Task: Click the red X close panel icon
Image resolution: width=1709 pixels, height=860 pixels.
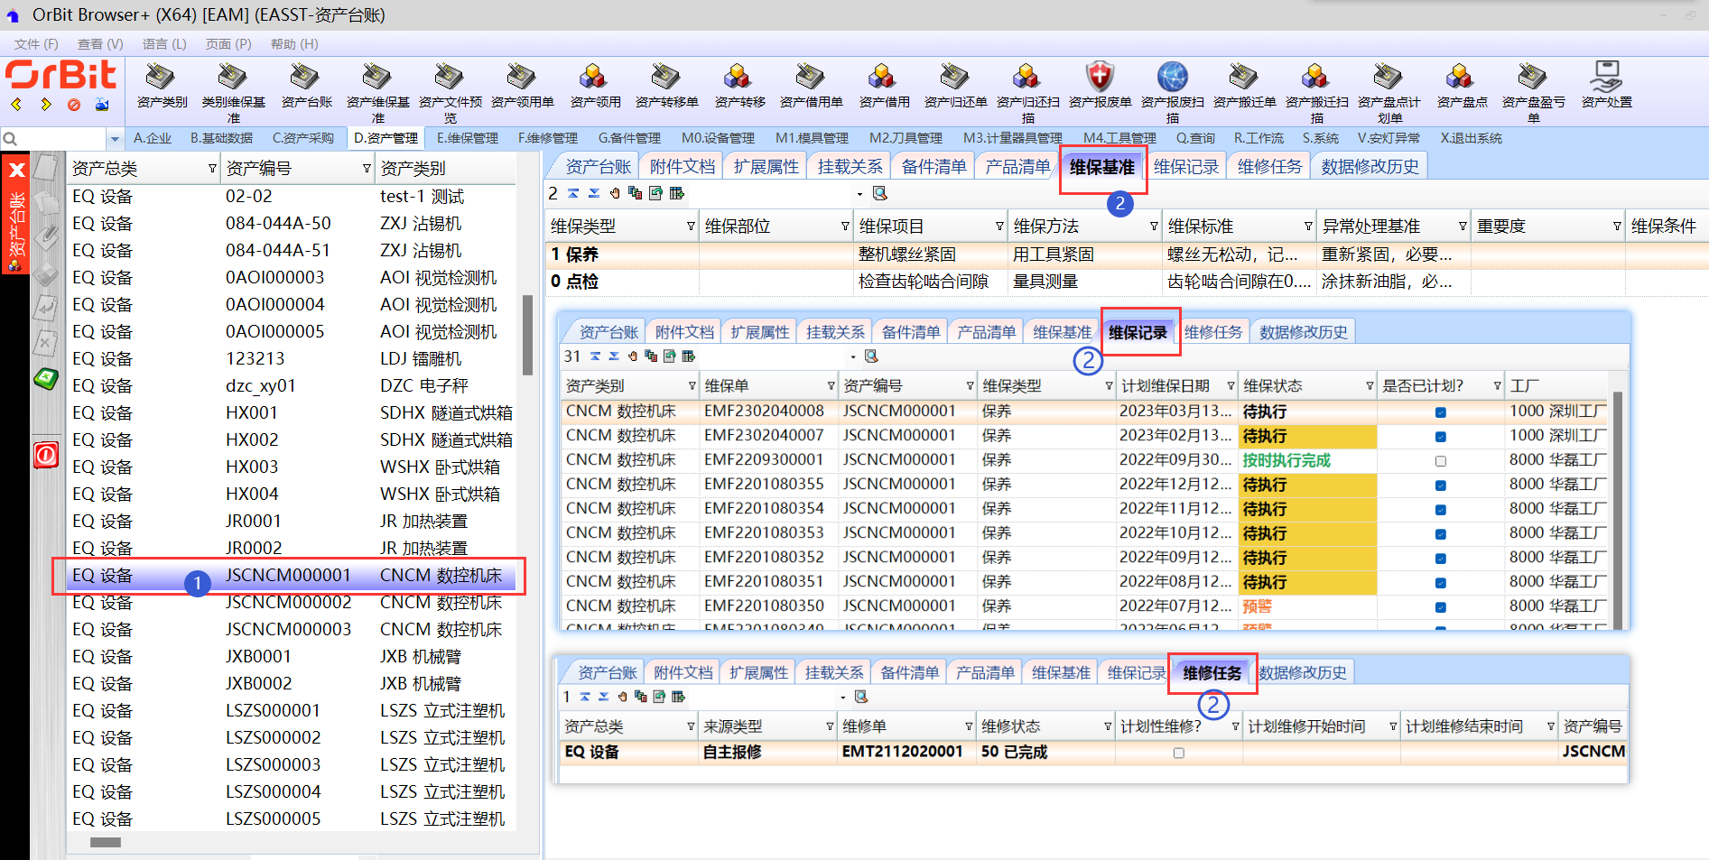Action: pyautogui.click(x=16, y=171)
